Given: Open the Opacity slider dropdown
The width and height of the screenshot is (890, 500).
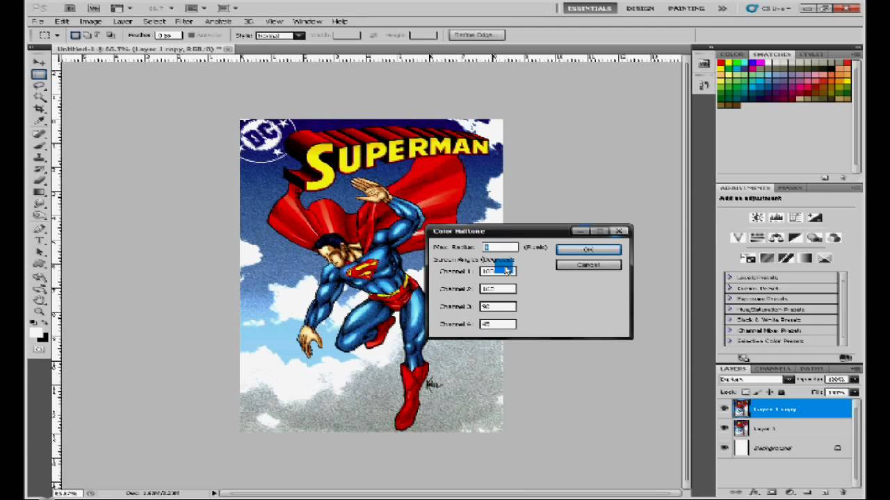Looking at the screenshot, I should point(855,379).
